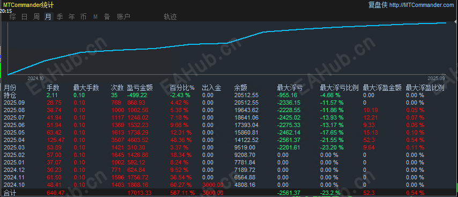458x197 pixels.
Task: Open the 轨迹 track tab
Action: coord(171,17)
